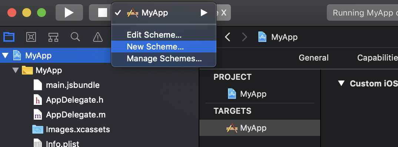398x147 pixels.
Task: Open the MyApp scheme submenu arrow
Action: pyautogui.click(x=204, y=13)
